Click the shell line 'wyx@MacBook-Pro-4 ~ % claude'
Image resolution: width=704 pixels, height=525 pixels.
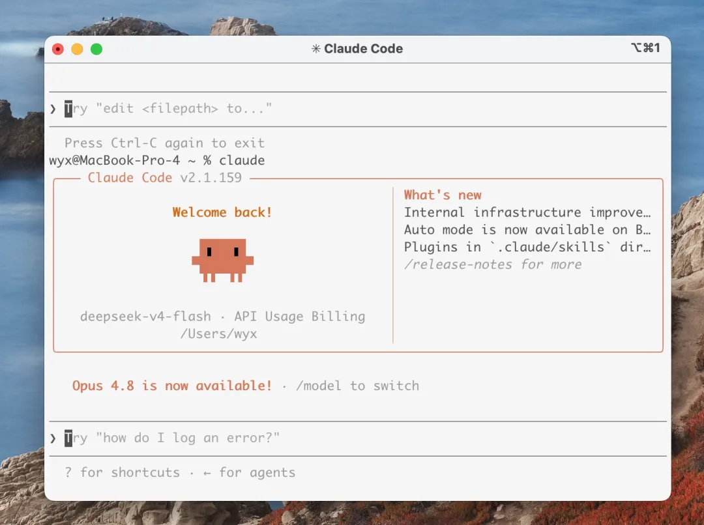click(x=156, y=160)
